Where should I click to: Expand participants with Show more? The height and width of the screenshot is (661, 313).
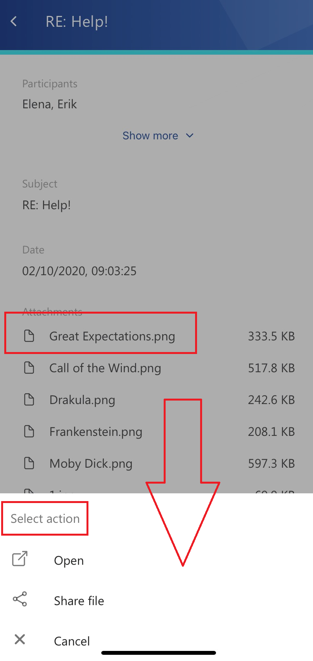158,135
